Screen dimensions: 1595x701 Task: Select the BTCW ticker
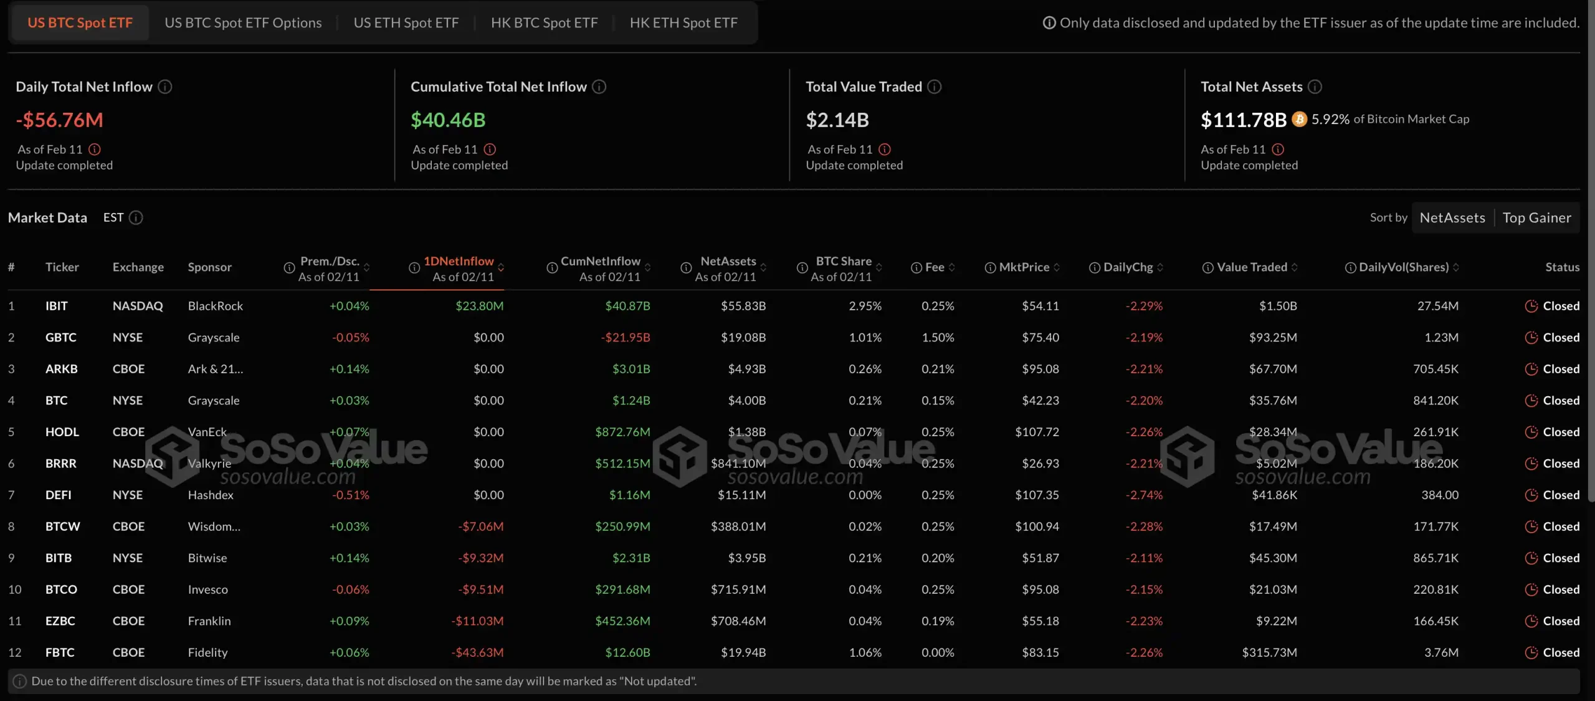tap(62, 527)
